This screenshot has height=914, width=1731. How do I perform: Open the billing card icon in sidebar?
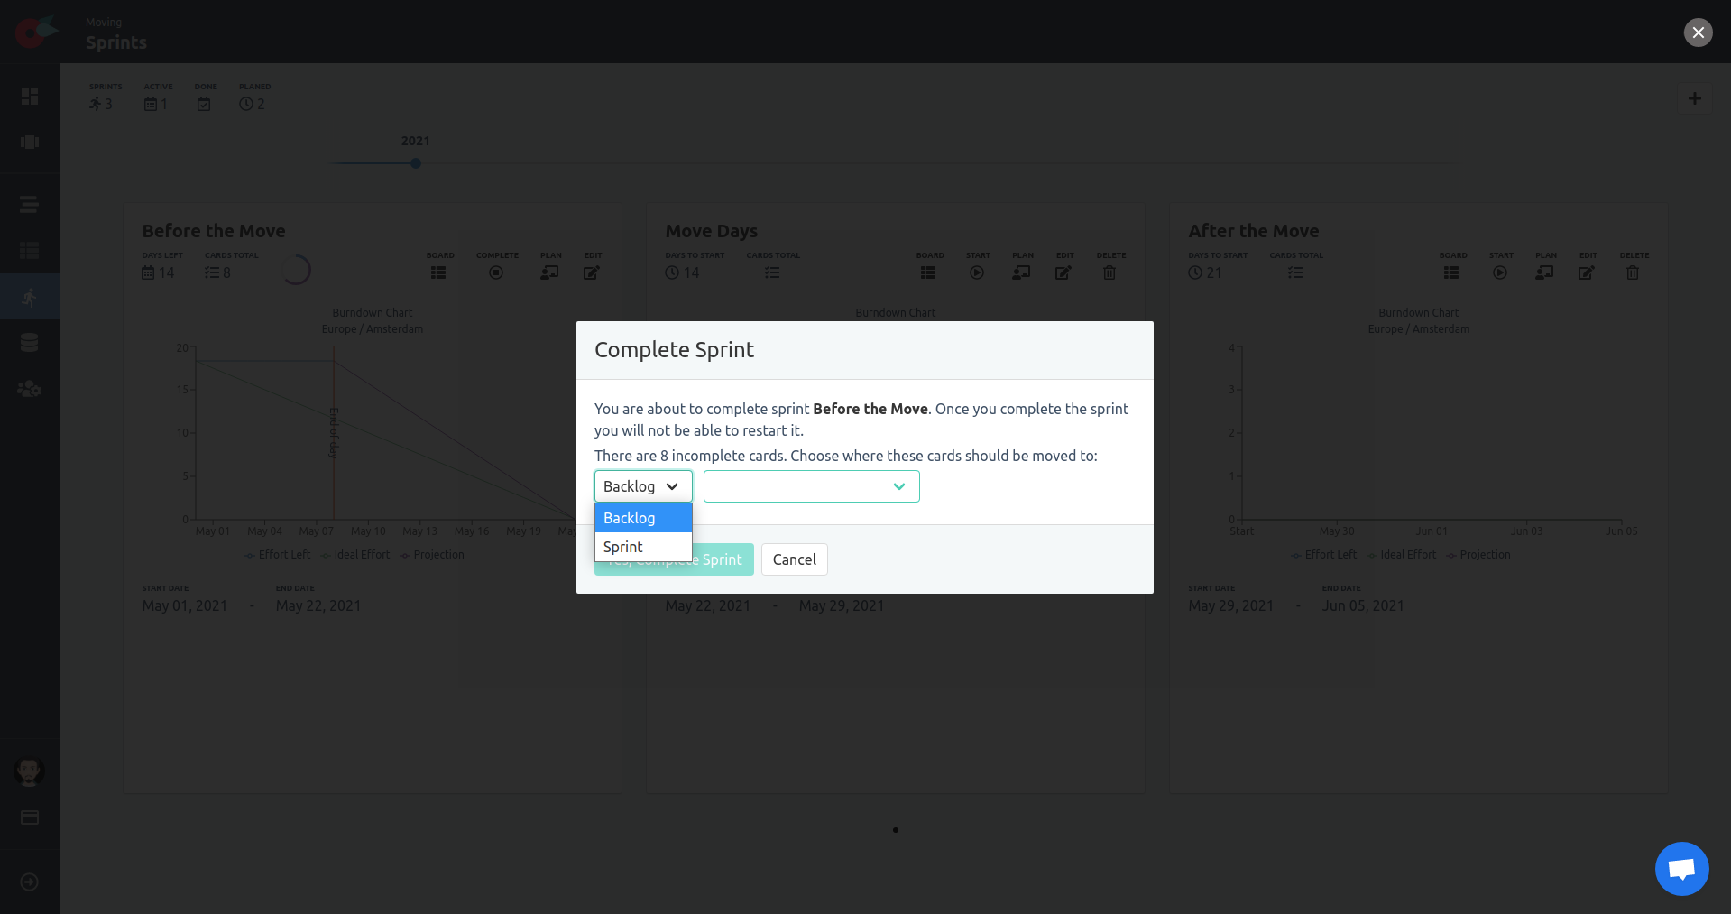click(x=30, y=817)
